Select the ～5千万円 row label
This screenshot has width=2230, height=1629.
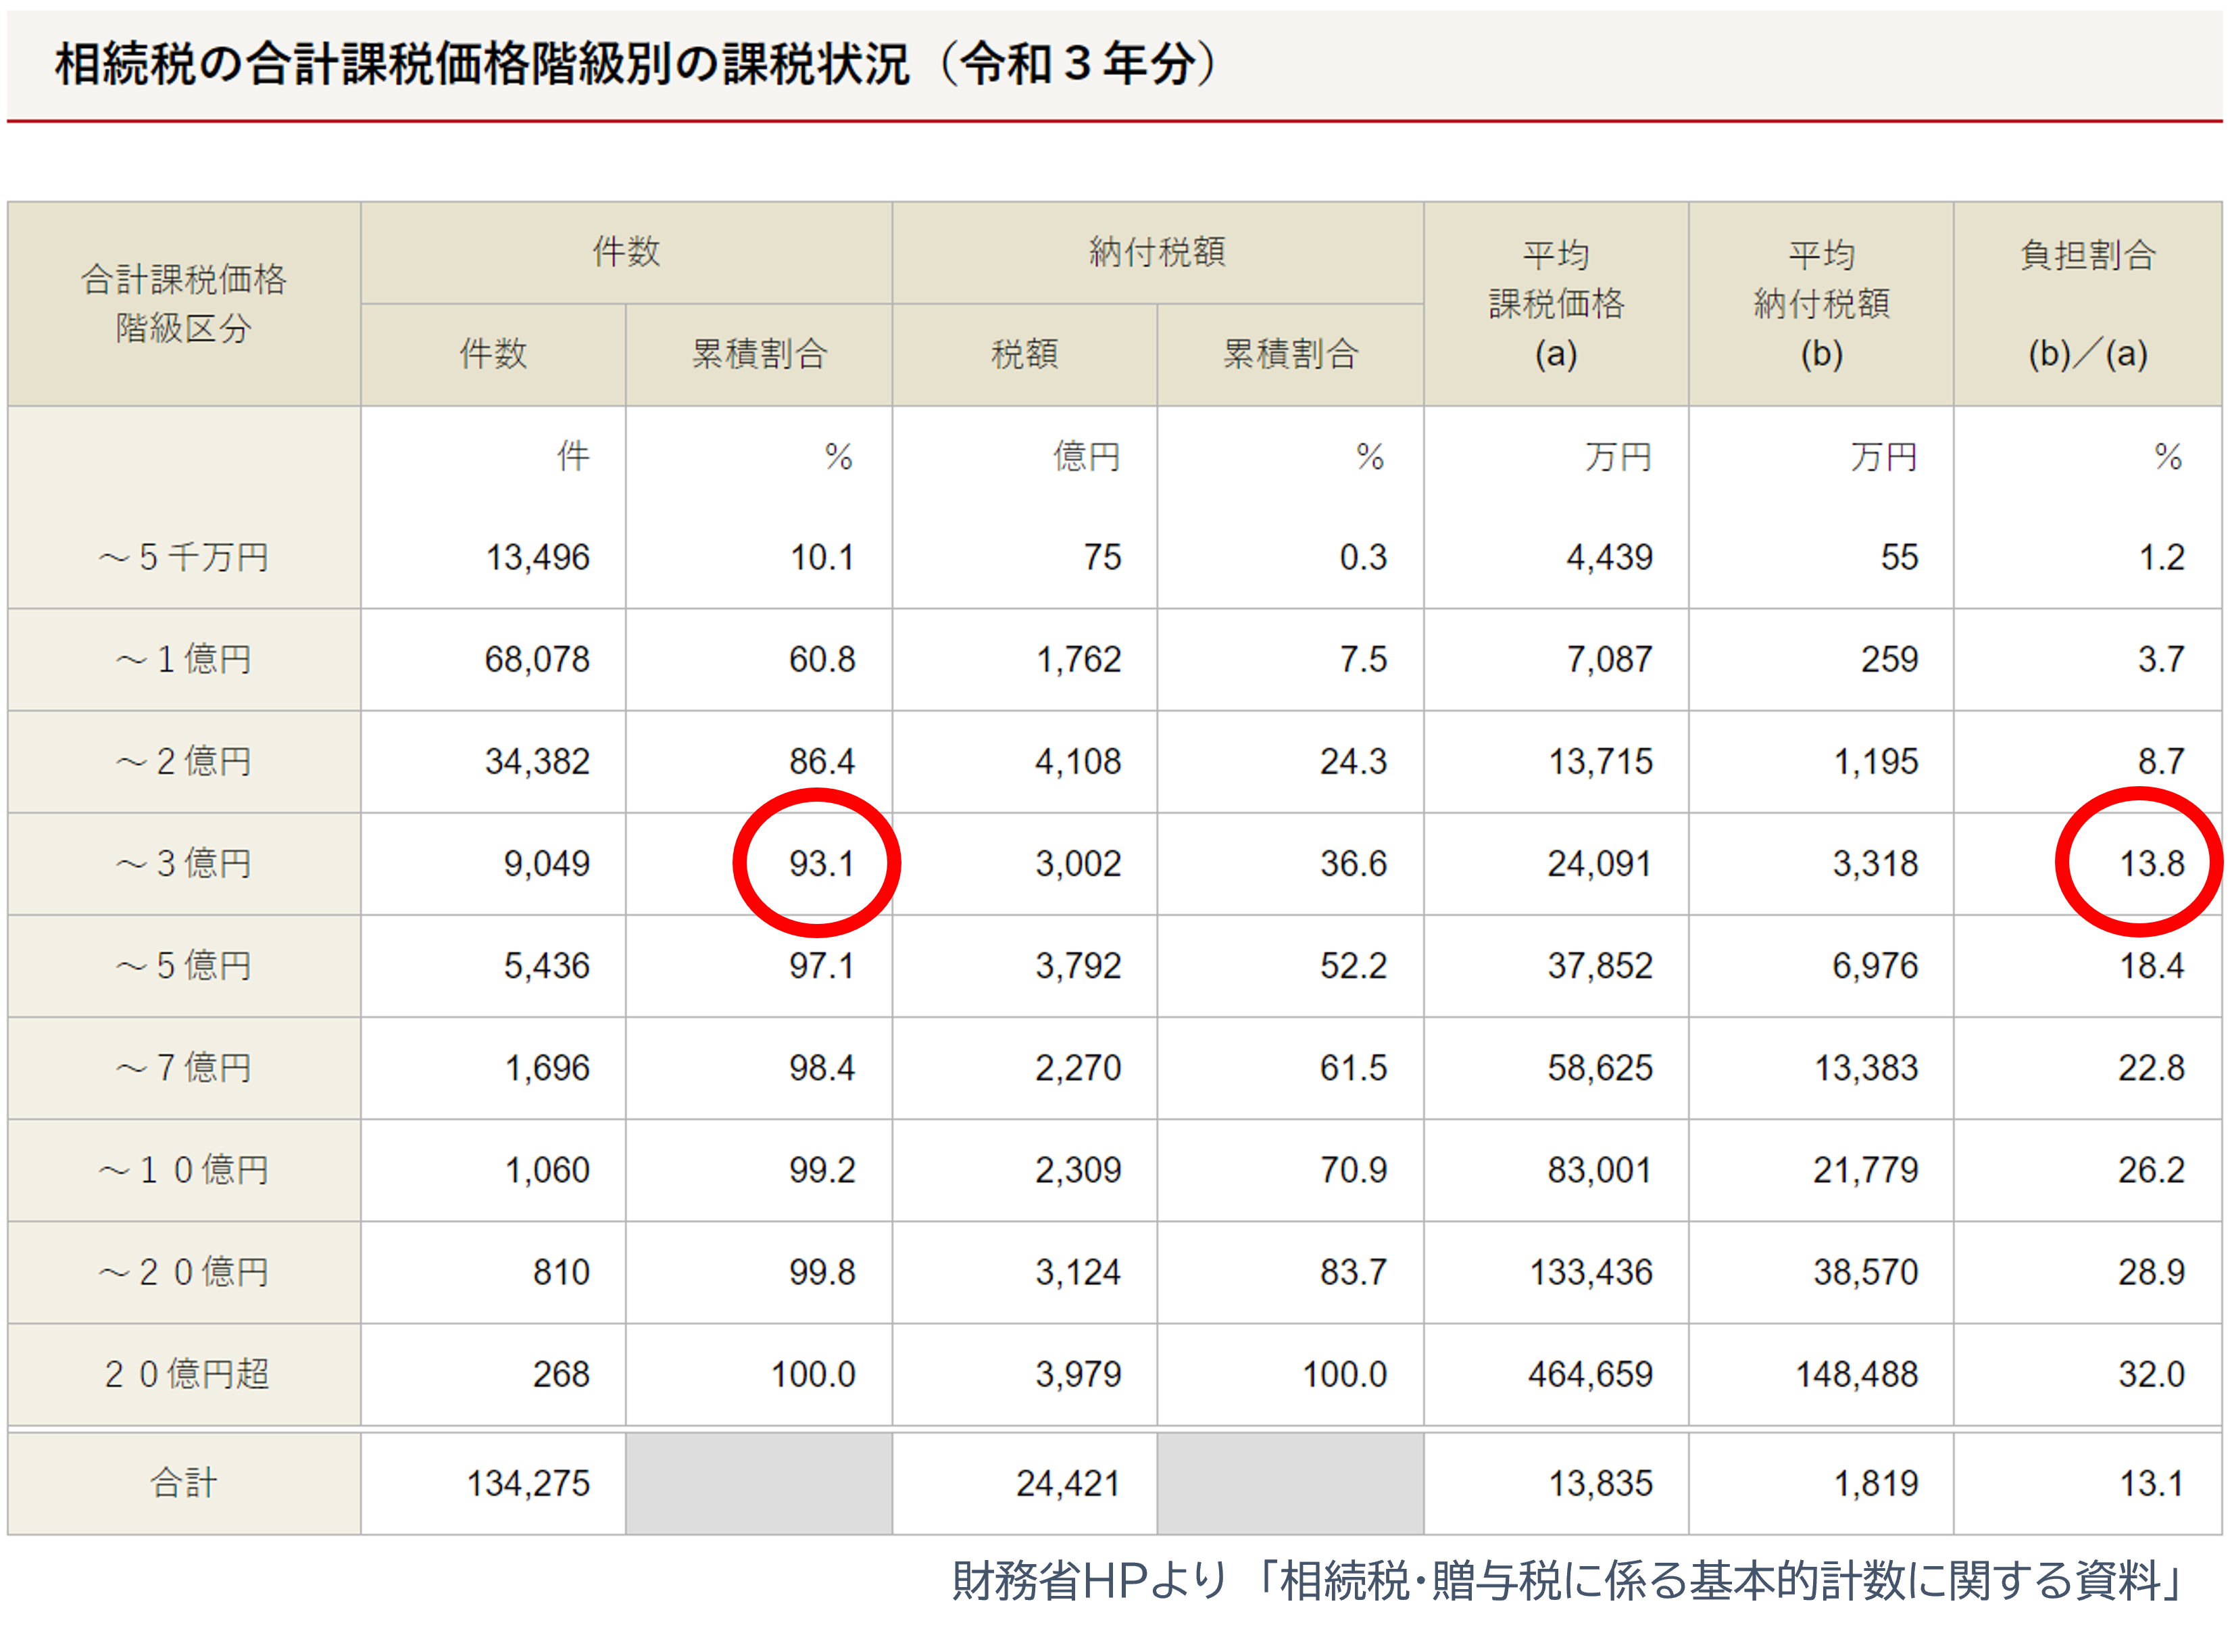click(x=184, y=558)
